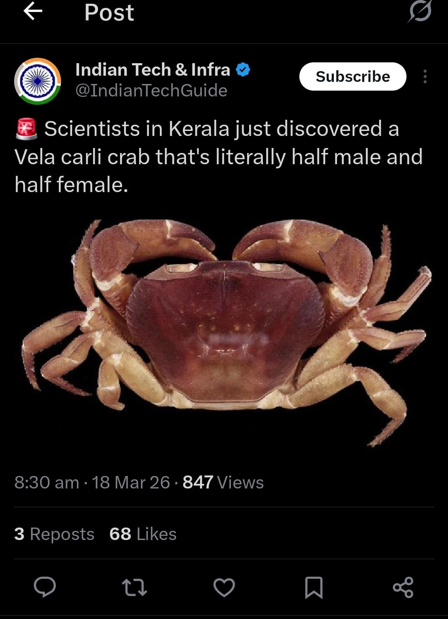Open the three-dot more options menu
Viewport: 448px width, 619px height.
click(x=425, y=76)
